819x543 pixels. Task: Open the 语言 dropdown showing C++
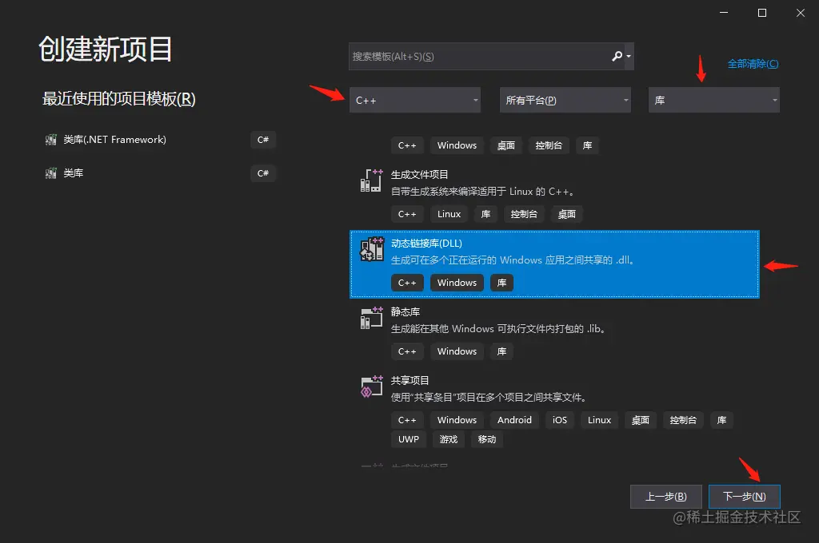click(415, 100)
